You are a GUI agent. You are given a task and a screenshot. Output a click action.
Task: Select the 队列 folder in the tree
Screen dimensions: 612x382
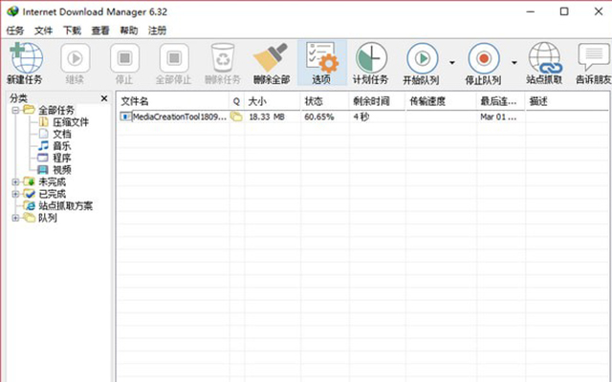(48, 218)
